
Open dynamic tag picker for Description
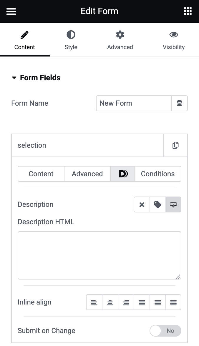[x=157, y=204]
